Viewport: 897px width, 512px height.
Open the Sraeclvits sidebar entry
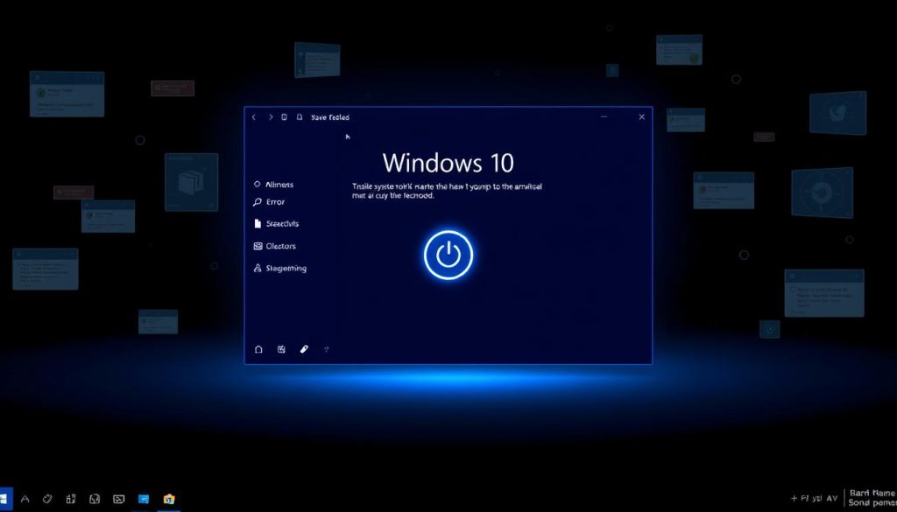[x=281, y=224]
